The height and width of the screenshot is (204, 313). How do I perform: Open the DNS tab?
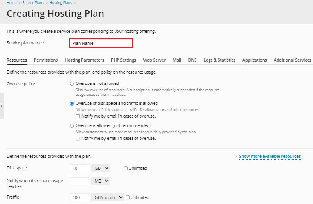click(x=192, y=60)
